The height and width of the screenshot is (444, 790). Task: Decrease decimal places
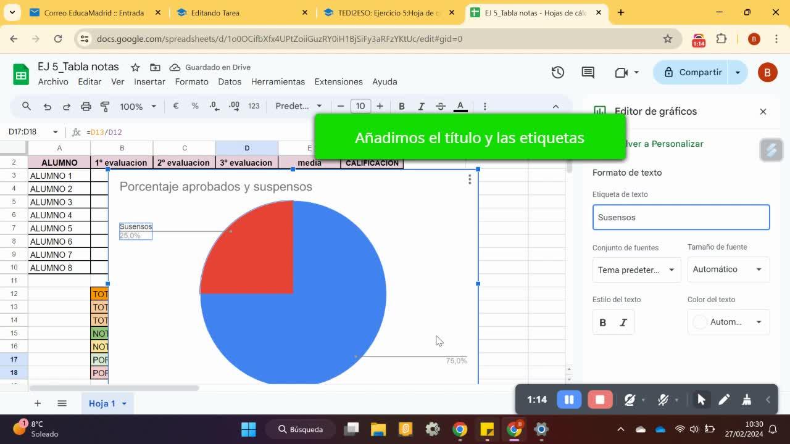pos(214,106)
